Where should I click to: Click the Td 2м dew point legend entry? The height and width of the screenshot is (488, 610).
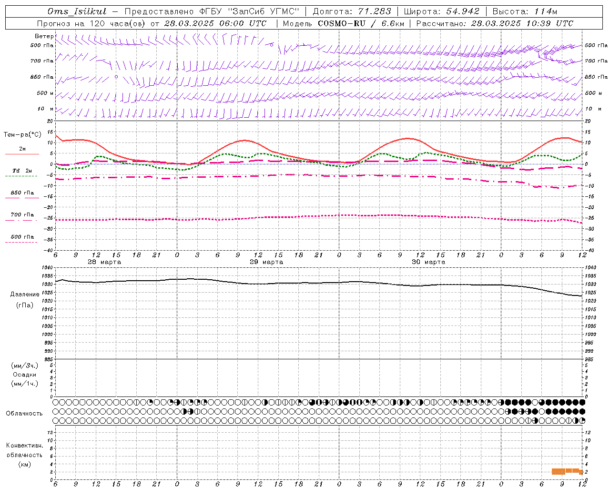pyautogui.click(x=22, y=171)
